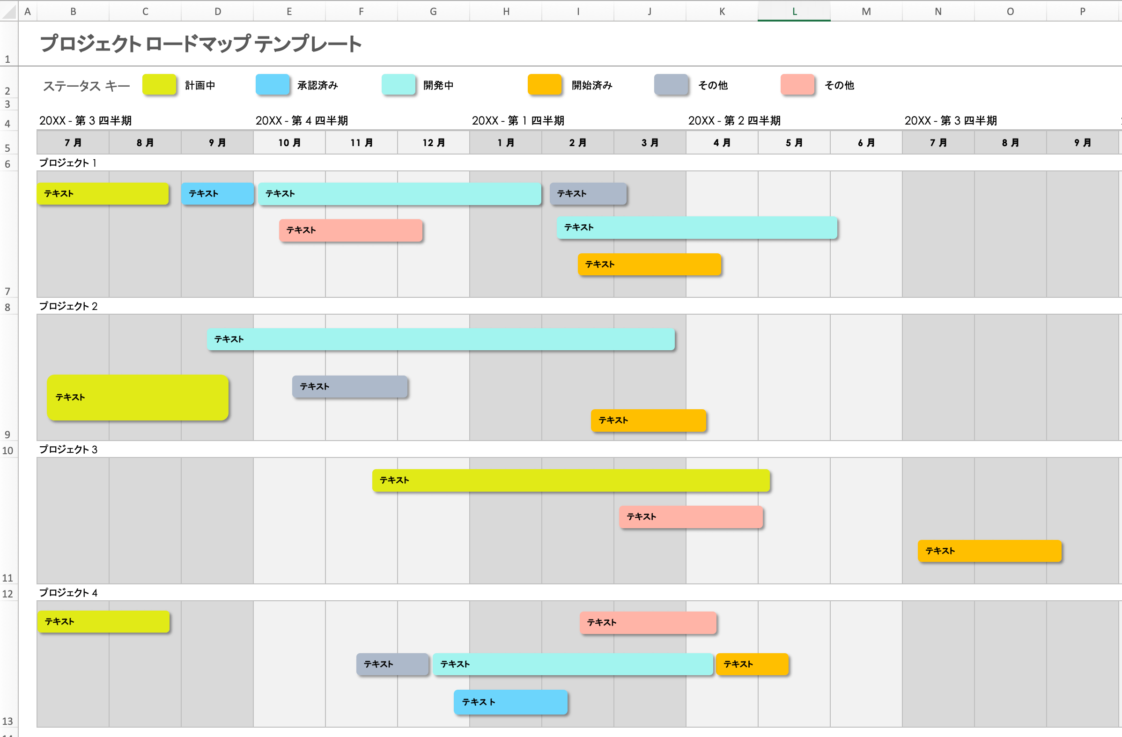The height and width of the screenshot is (737, 1122).
Task: Click the pink その他 status swatch
Action: pos(797,85)
